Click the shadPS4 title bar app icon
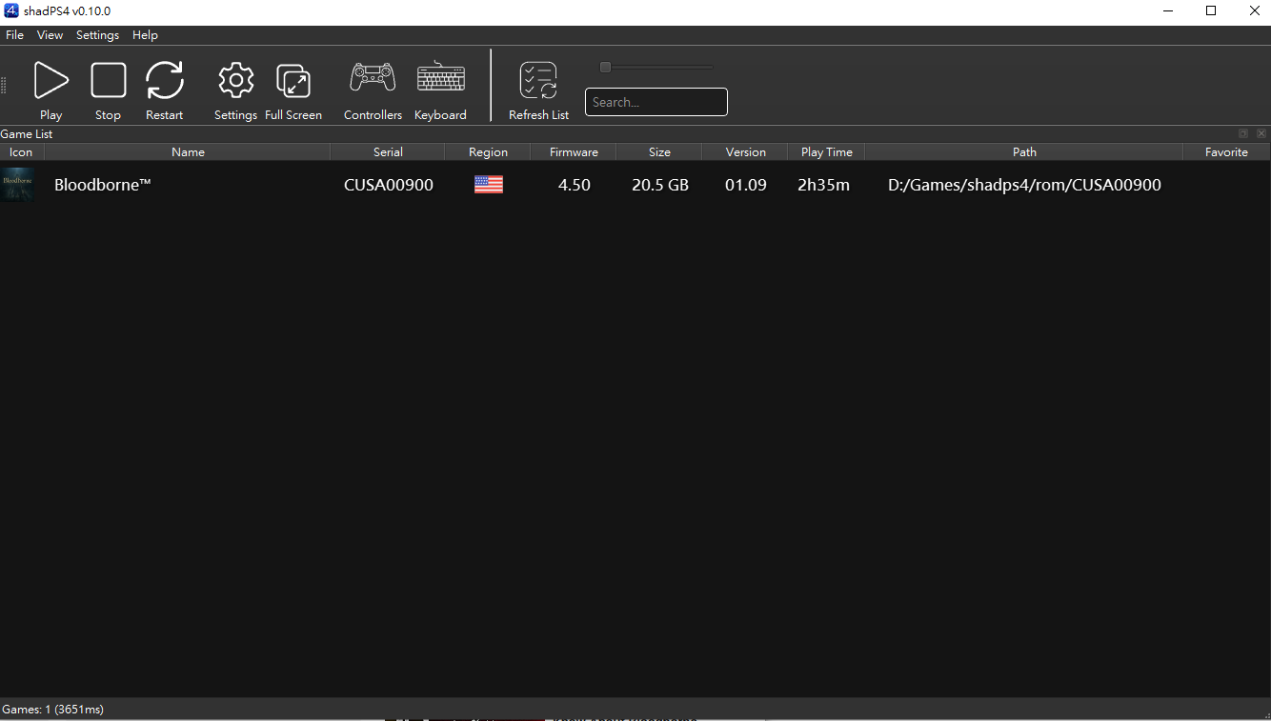The height and width of the screenshot is (721, 1271). pyautogui.click(x=11, y=10)
